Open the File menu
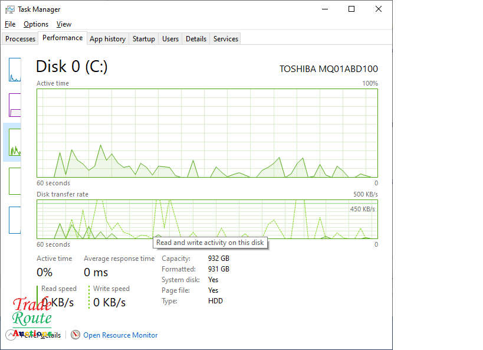Image resolution: width=483 pixels, height=350 pixels. (10, 24)
